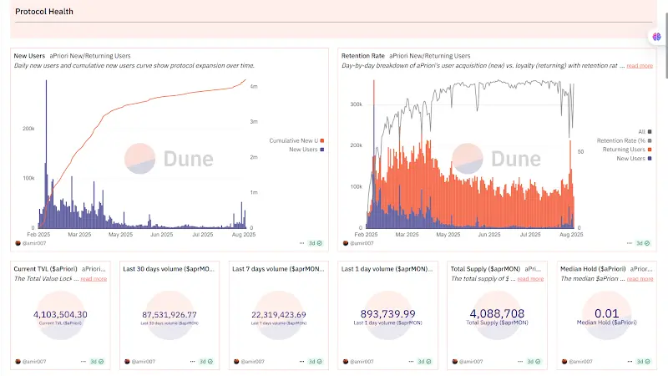This screenshot has height=376, width=668.
Task: Open three-dot menu on Last 1 day volume card
Action: 411,362
